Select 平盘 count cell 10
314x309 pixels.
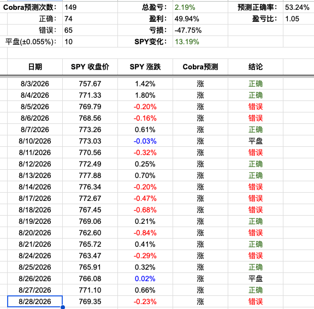90,41
